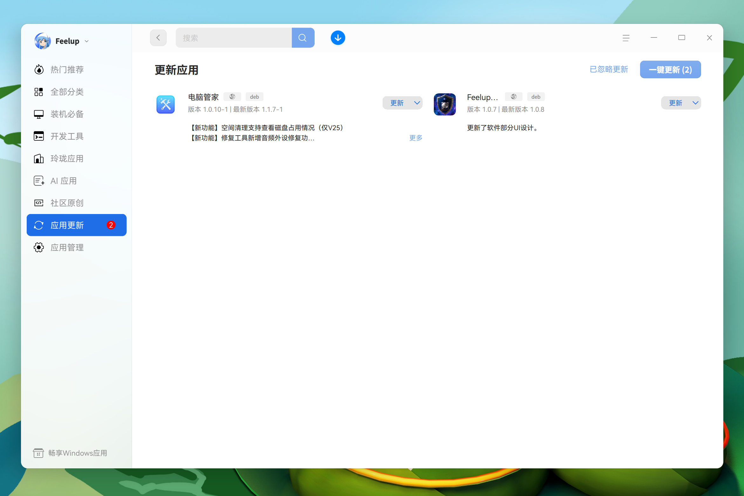744x496 pixels.
Task: Click the back navigation arrow button
Action: click(x=158, y=38)
